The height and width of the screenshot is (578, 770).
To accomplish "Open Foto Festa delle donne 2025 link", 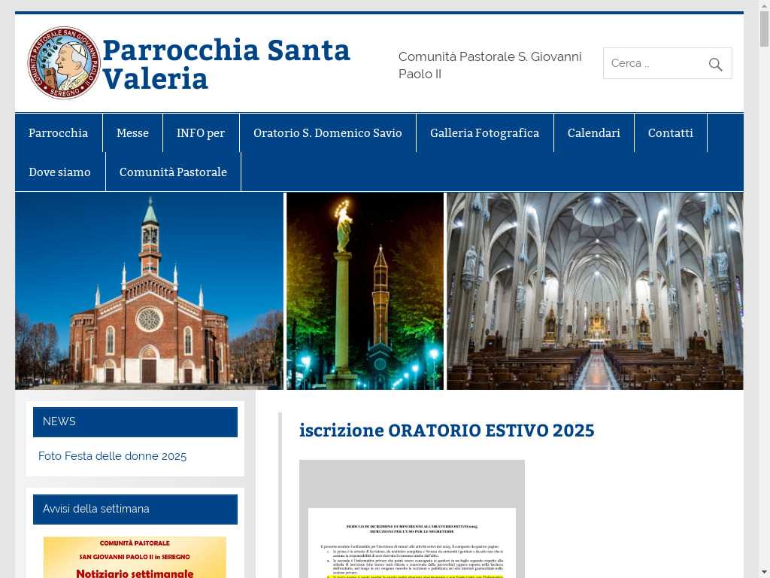I will (x=113, y=456).
